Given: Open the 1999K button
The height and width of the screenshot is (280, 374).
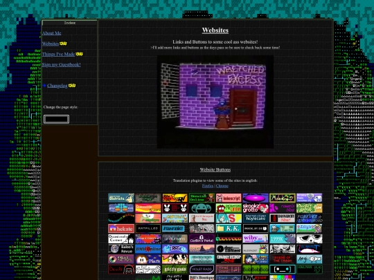Looking at the screenshot, I should 283,239.
